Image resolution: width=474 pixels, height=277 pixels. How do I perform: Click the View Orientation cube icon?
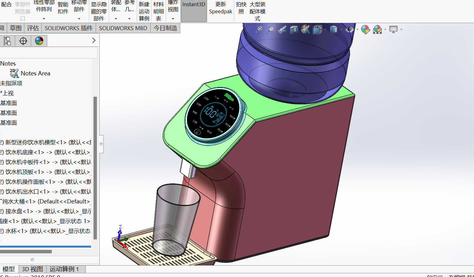tap(317, 30)
